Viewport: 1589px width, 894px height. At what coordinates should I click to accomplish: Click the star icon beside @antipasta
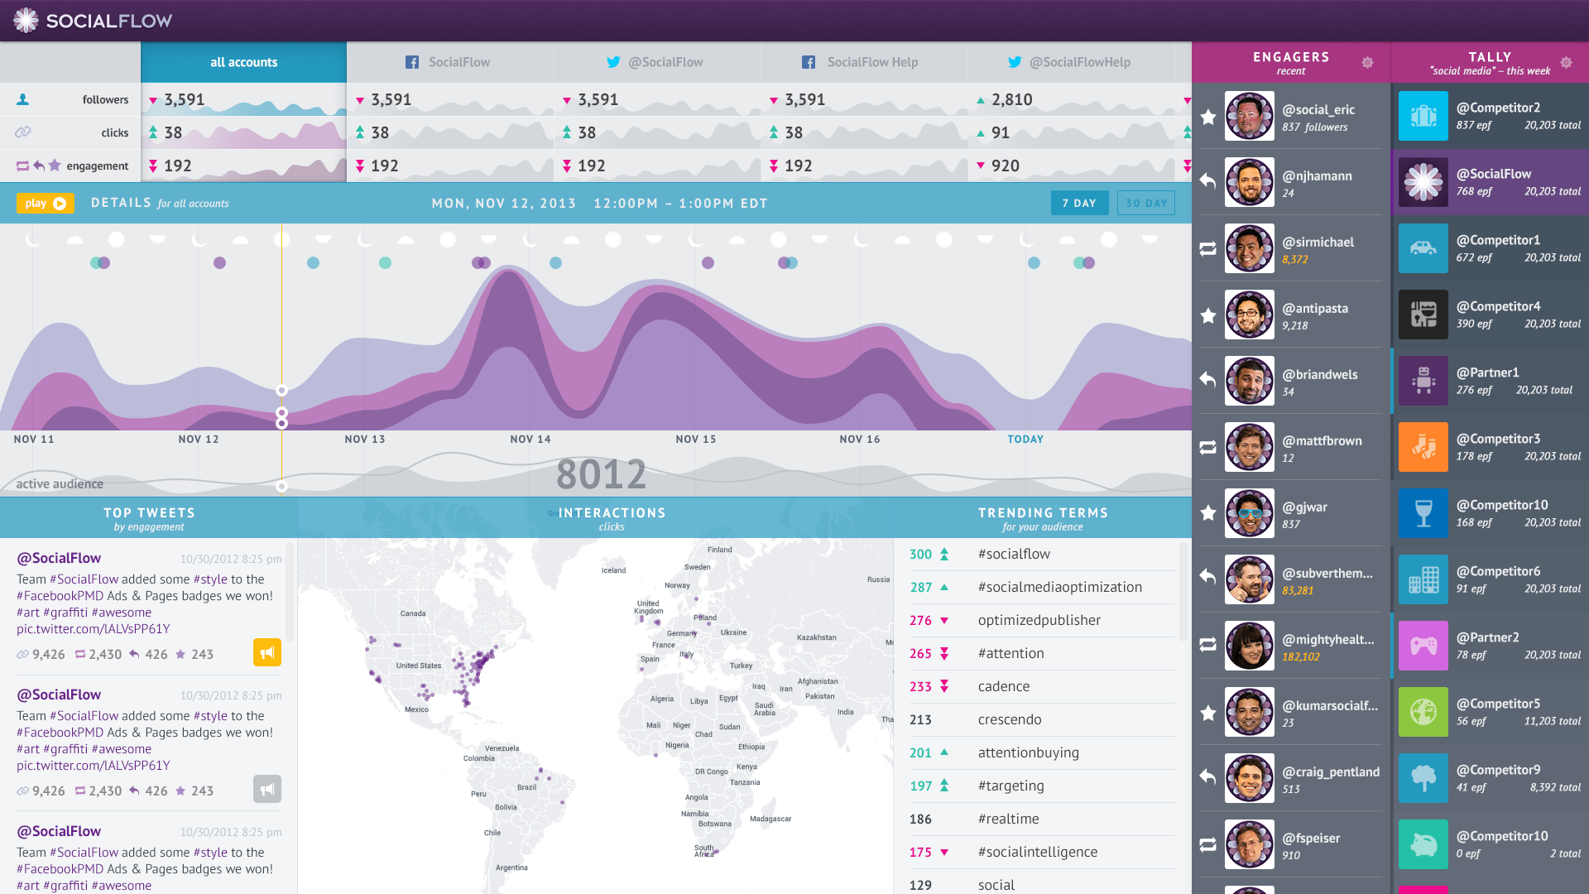pyautogui.click(x=1208, y=315)
